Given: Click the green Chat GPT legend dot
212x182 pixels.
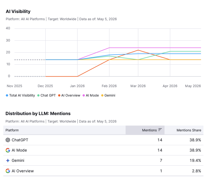Looking at the screenshot, I should click(38, 95).
